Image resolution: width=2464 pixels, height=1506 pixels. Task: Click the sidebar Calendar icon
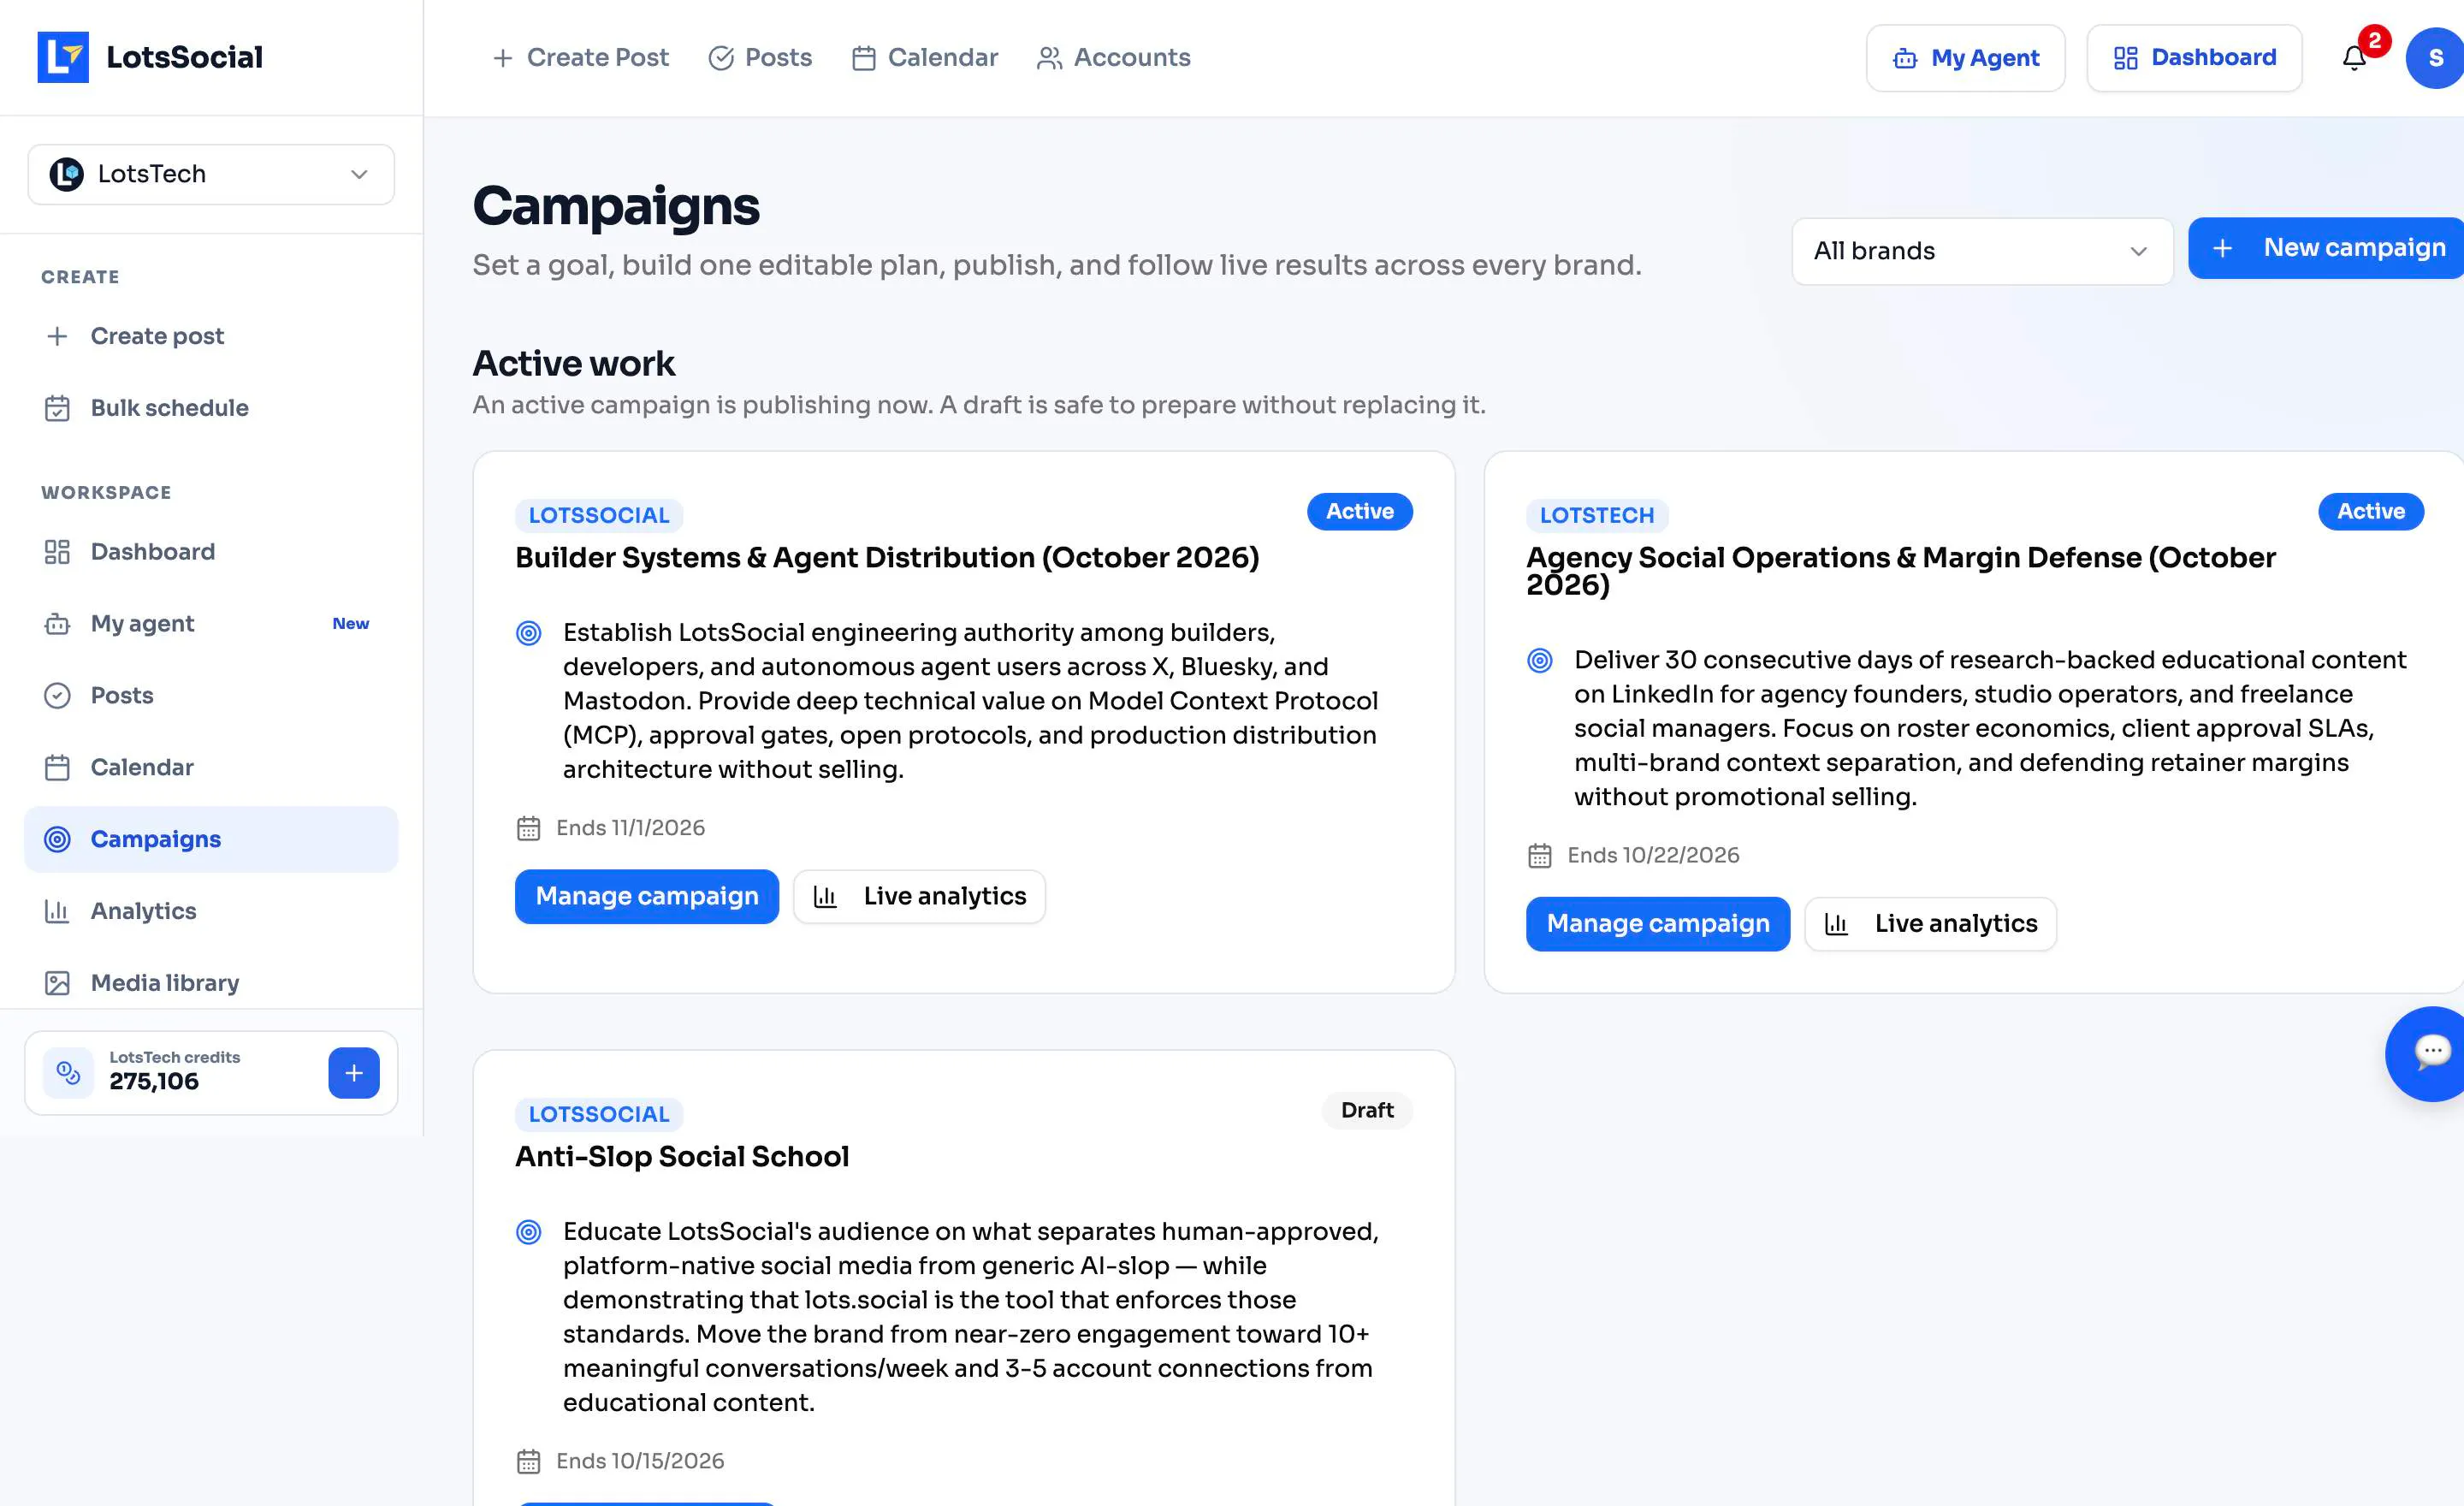click(58, 767)
